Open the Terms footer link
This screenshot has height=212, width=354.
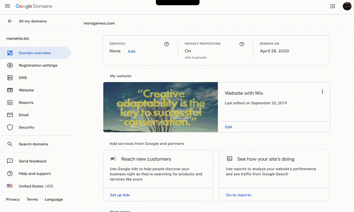[x=32, y=199]
